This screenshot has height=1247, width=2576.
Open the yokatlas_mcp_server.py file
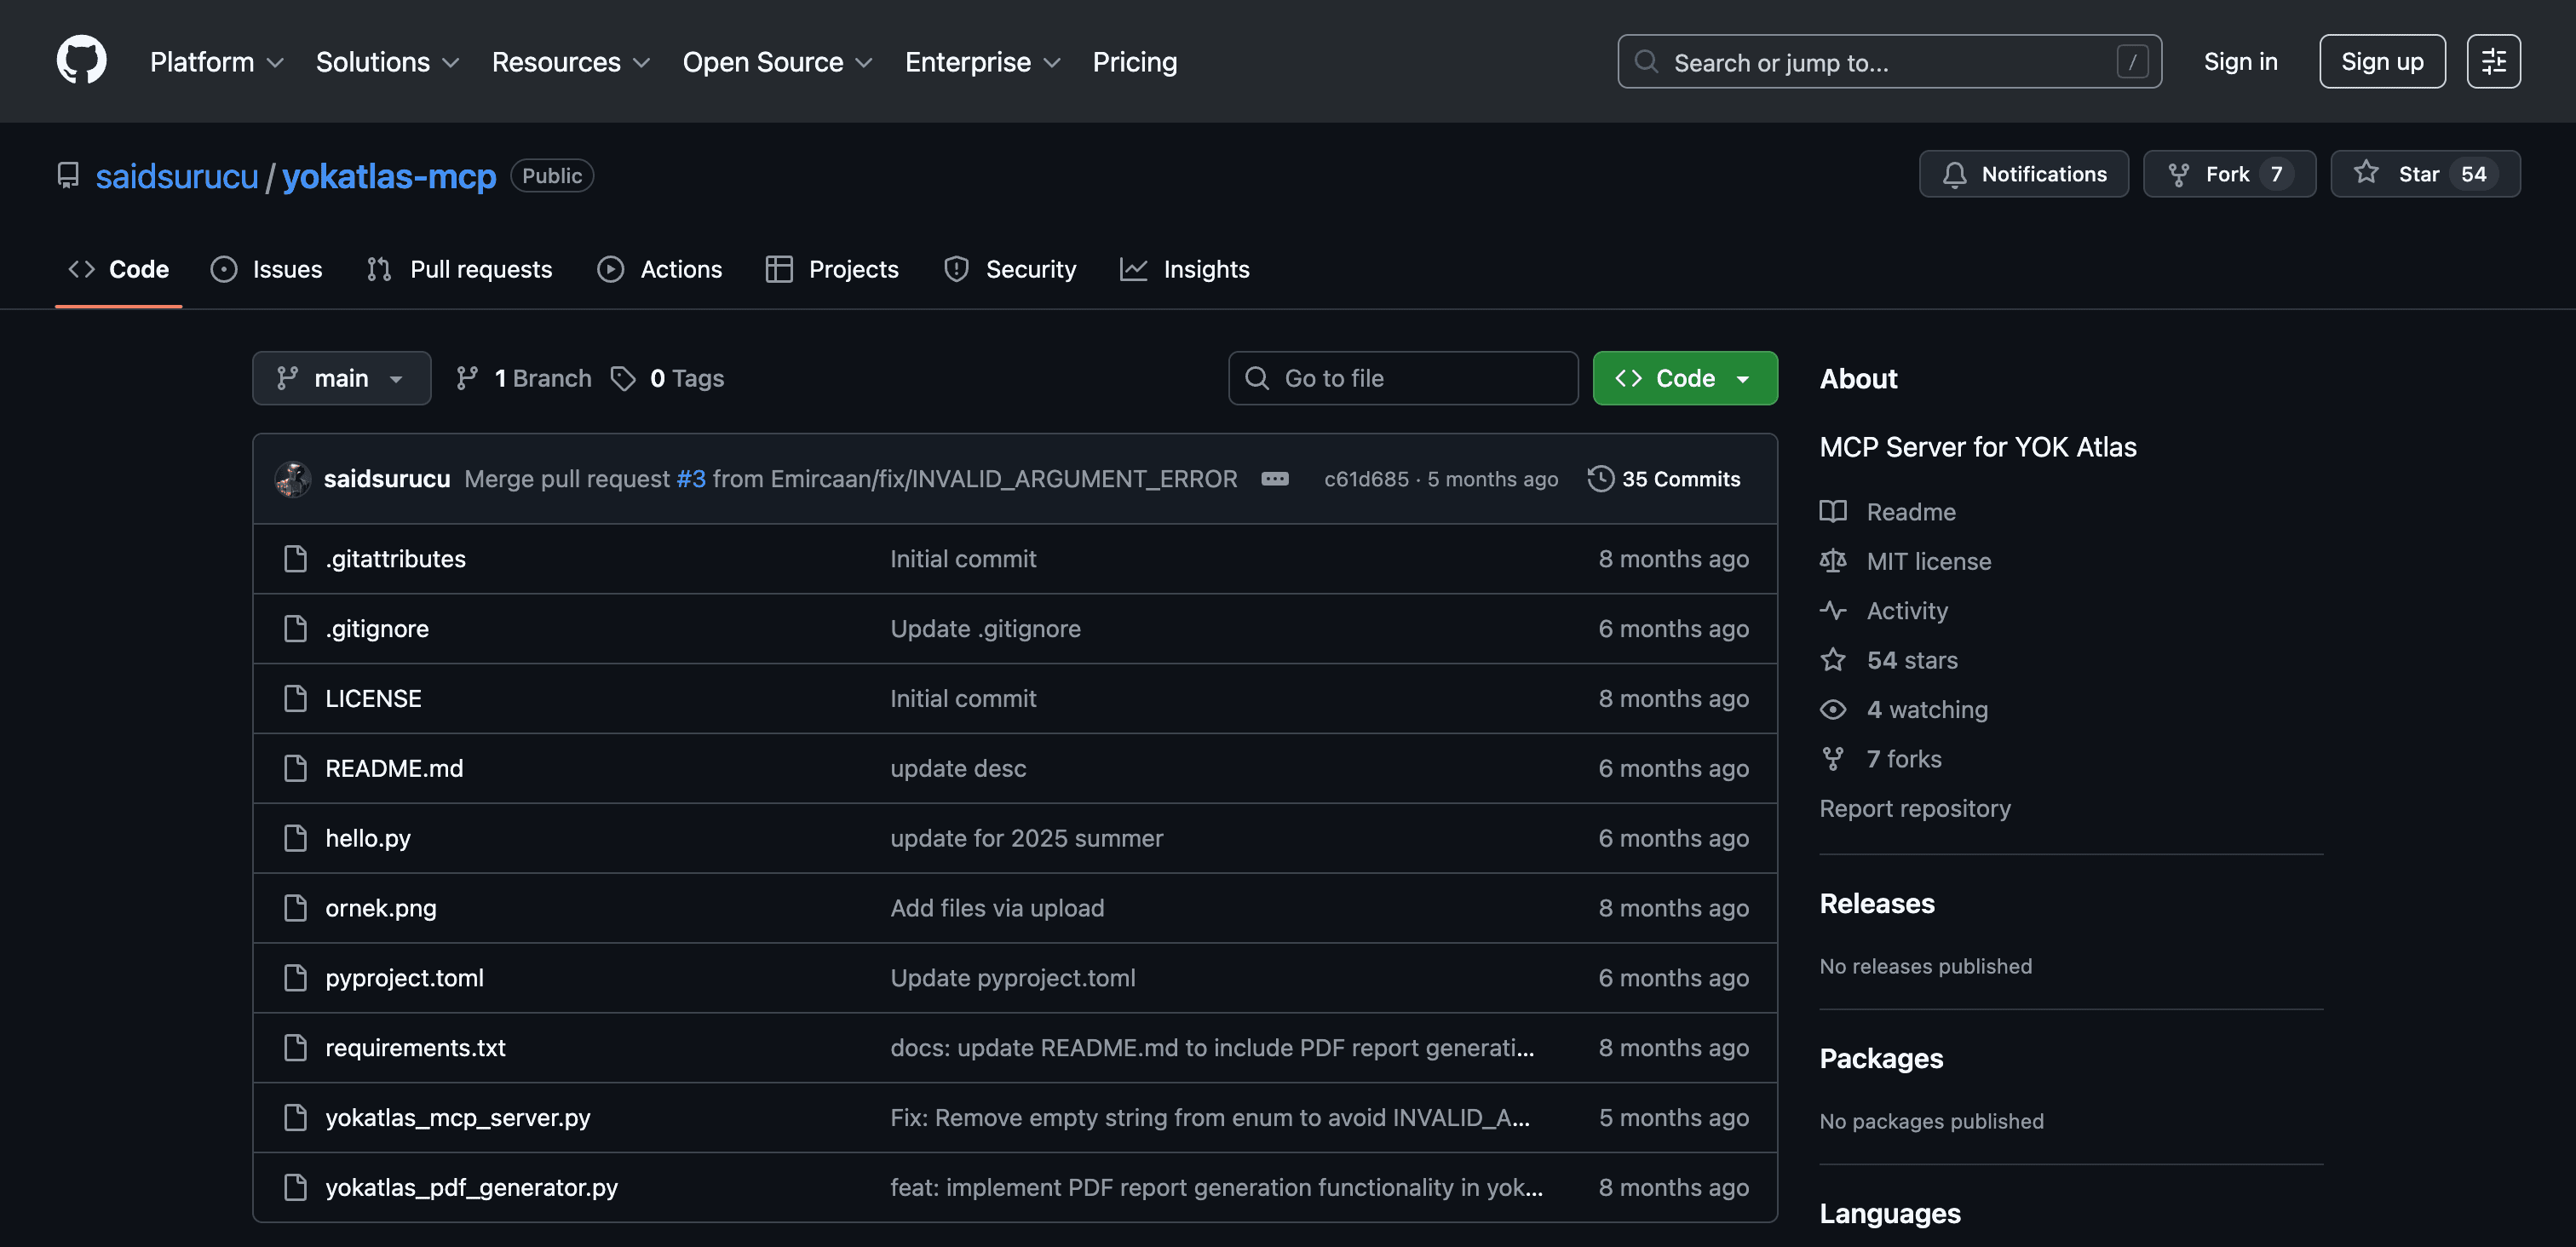pos(457,1117)
